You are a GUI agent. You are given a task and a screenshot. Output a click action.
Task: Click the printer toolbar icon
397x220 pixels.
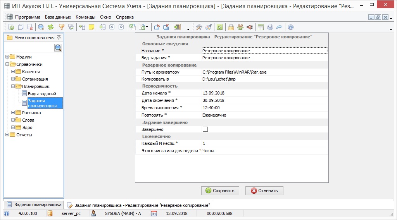[270, 27]
